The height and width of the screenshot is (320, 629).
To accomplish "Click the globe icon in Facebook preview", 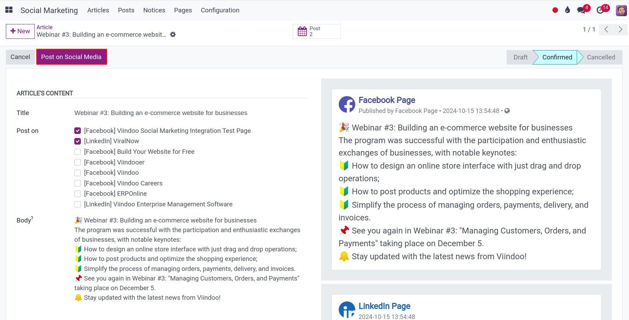I will [507, 111].
